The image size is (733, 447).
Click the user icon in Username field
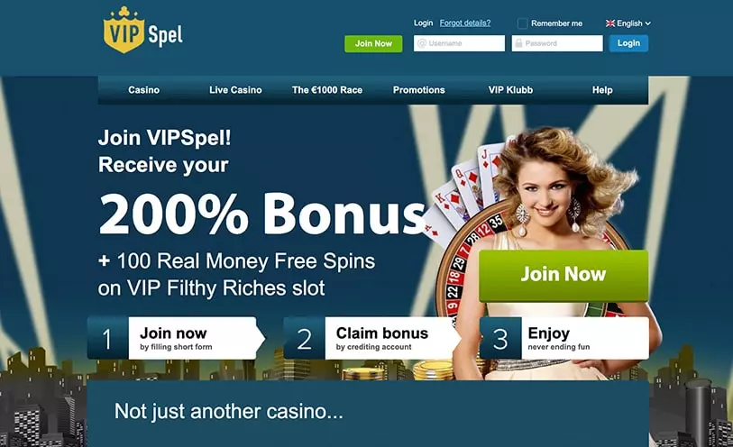(422, 43)
